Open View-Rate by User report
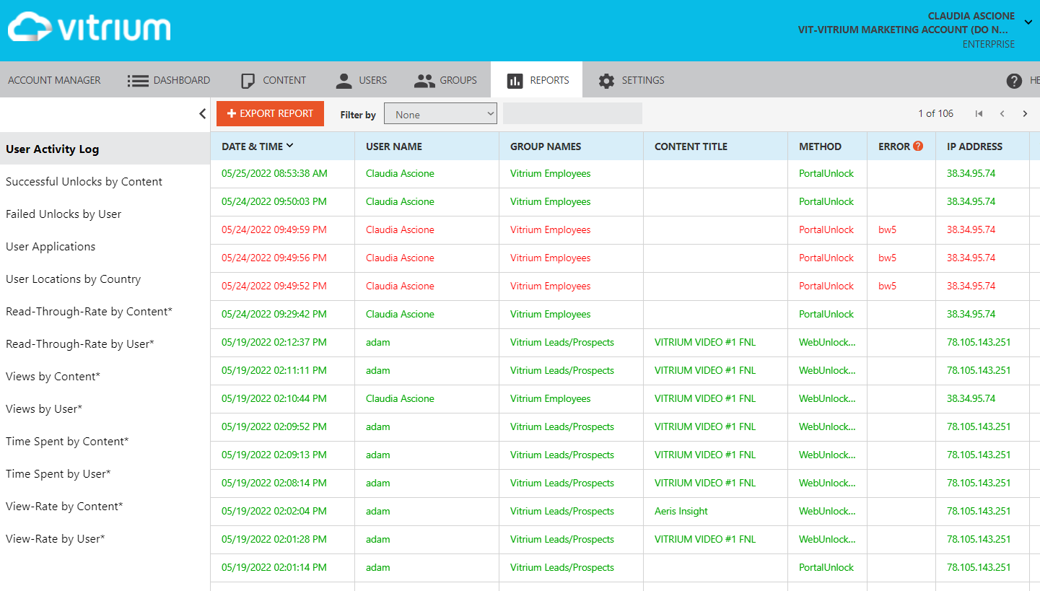The width and height of the screenshot is (1040, 591). [56, 539]
